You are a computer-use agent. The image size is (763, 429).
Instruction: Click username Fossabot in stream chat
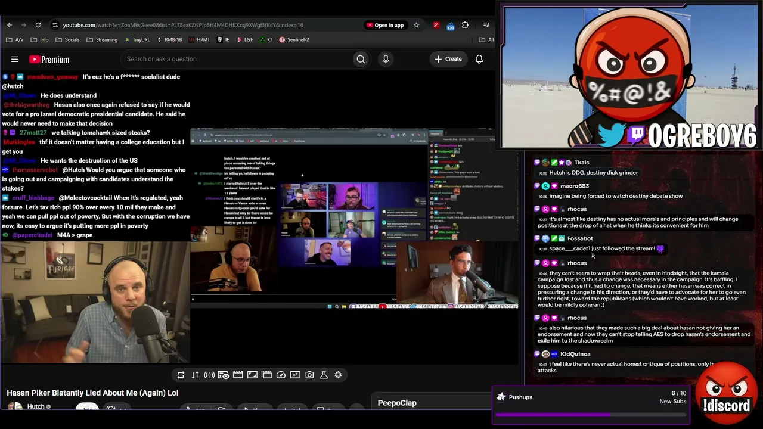(580, 238)
